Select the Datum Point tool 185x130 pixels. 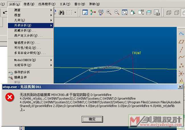tap(181, 65)
